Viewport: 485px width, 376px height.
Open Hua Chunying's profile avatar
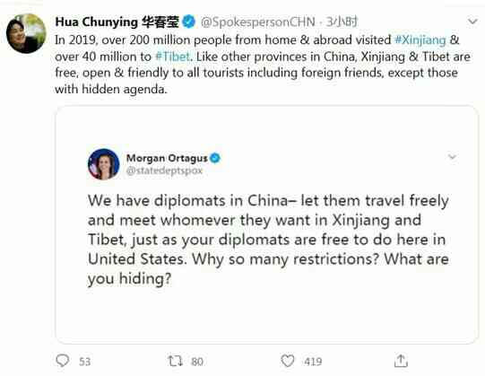(26, 33)
